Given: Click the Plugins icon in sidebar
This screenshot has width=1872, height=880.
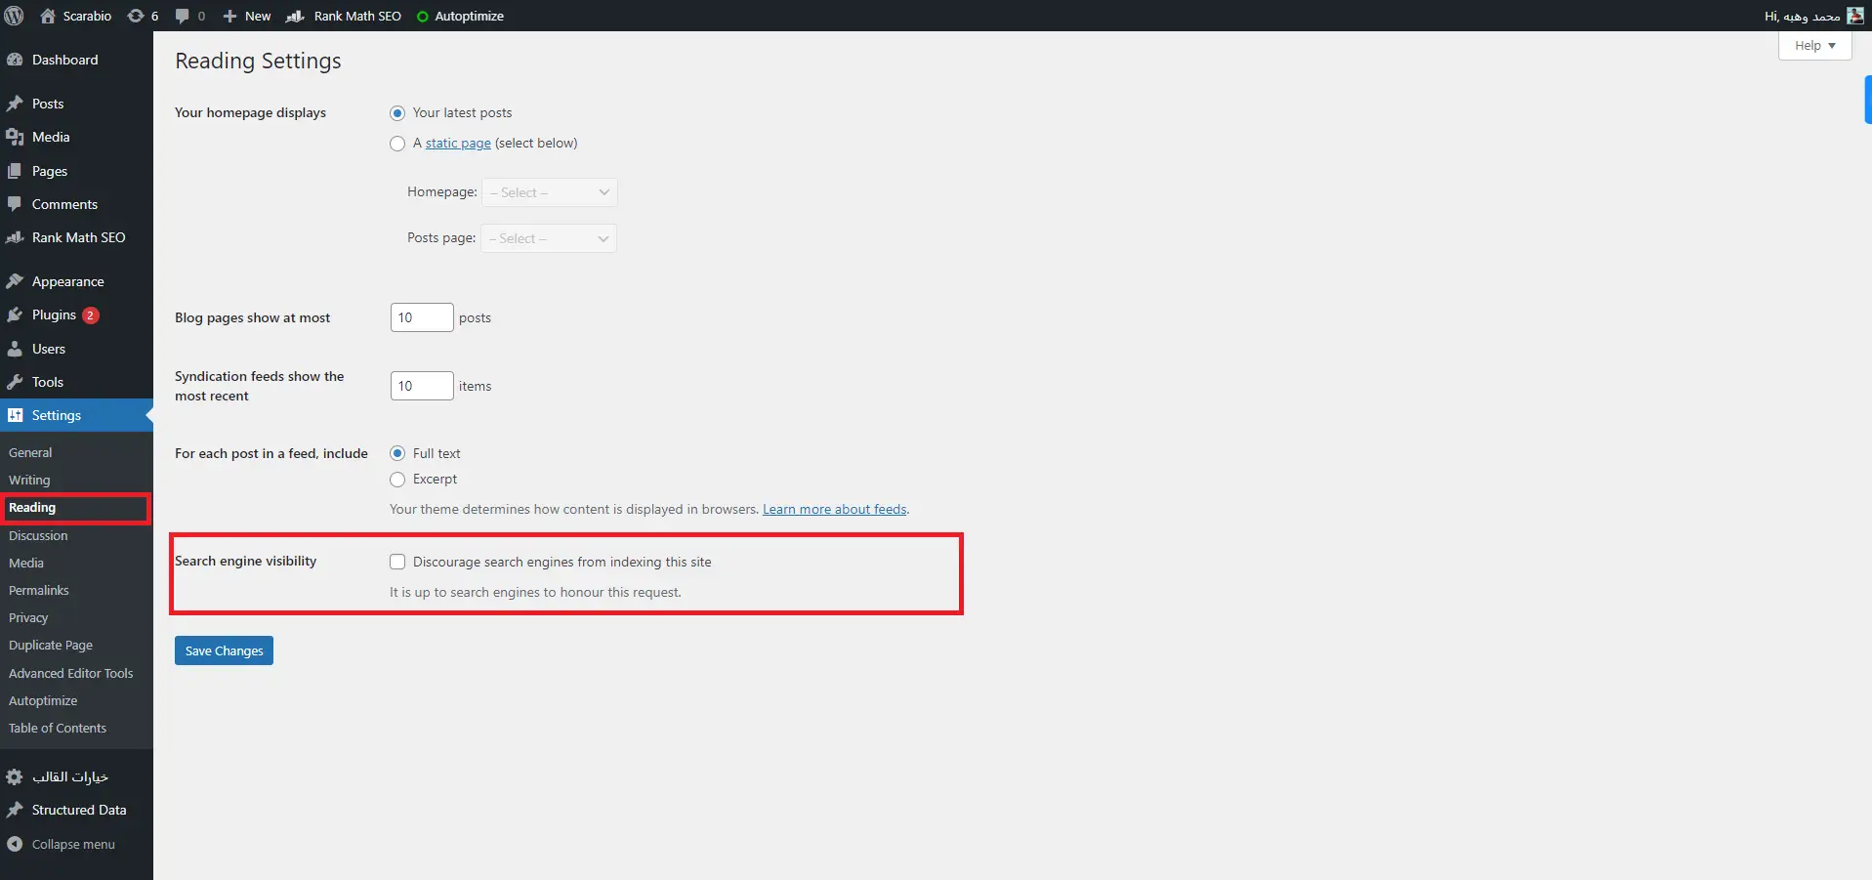Looking at the screenshot, I should 15,315.
